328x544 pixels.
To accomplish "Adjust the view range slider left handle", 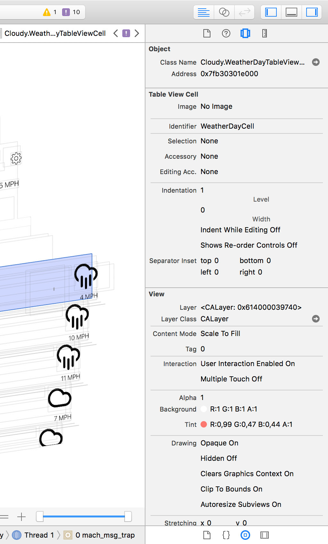I will (x=40, y=516).
